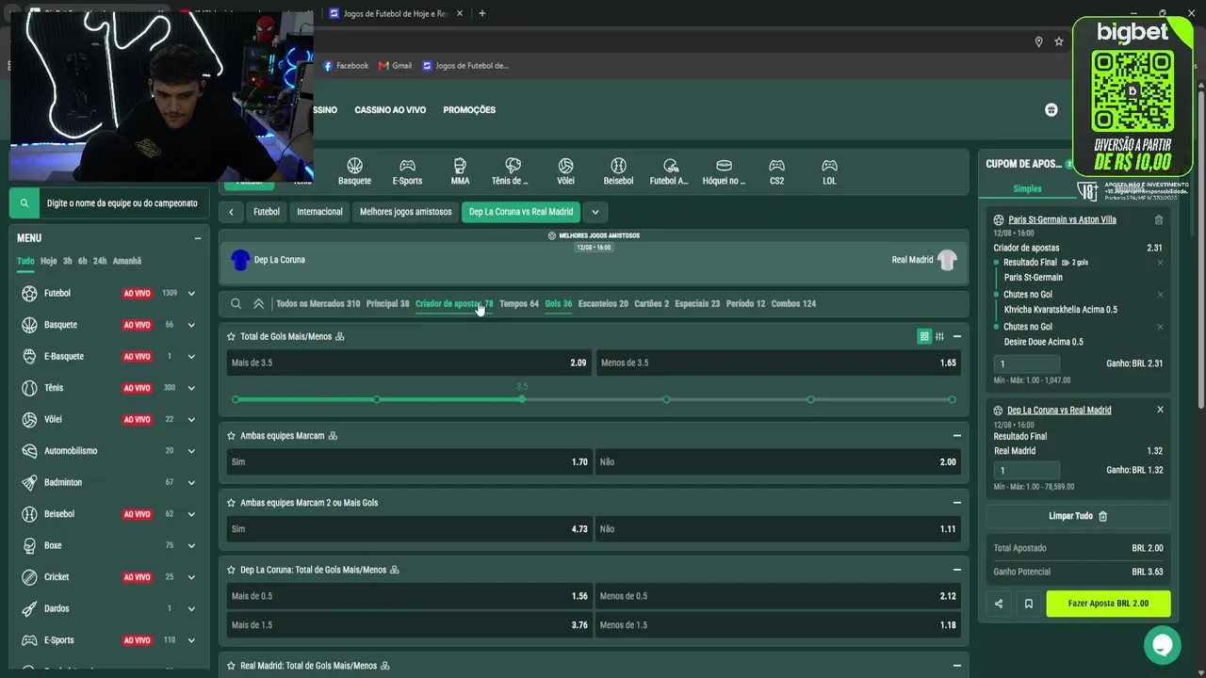Viewport: 1206px width, 678px height.
Task: Open the MMA sport category
Action: click(460, 171)
